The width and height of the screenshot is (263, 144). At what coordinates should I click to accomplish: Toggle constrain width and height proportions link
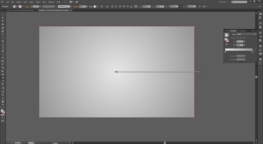181,6
